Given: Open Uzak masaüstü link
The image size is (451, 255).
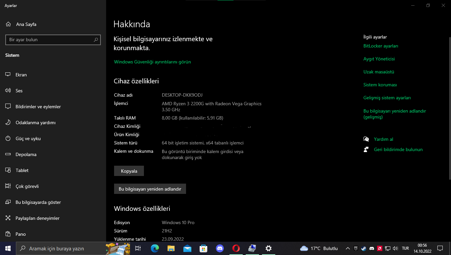Looking at the screenshot, I should 379,72.
